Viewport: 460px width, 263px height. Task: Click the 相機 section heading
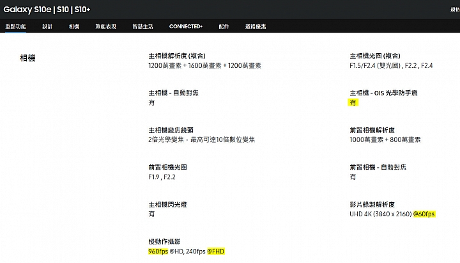coord(27,58)
